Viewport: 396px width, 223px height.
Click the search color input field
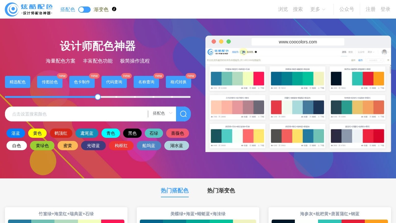click(77, 114)
